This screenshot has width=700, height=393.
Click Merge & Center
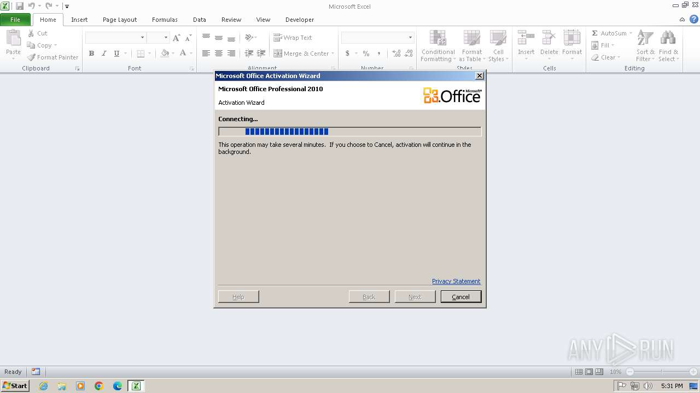pyautogui.click(x=301, y=53)
